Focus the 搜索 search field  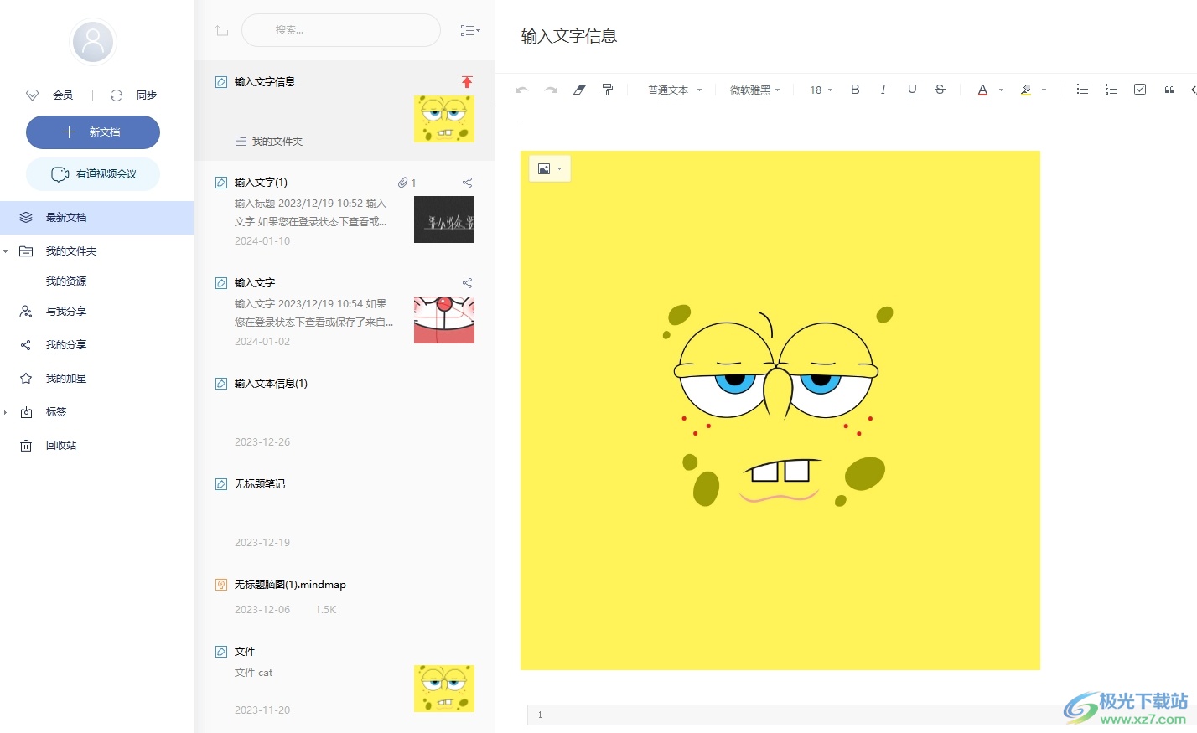pyautogui.click(x=341, y=30)
